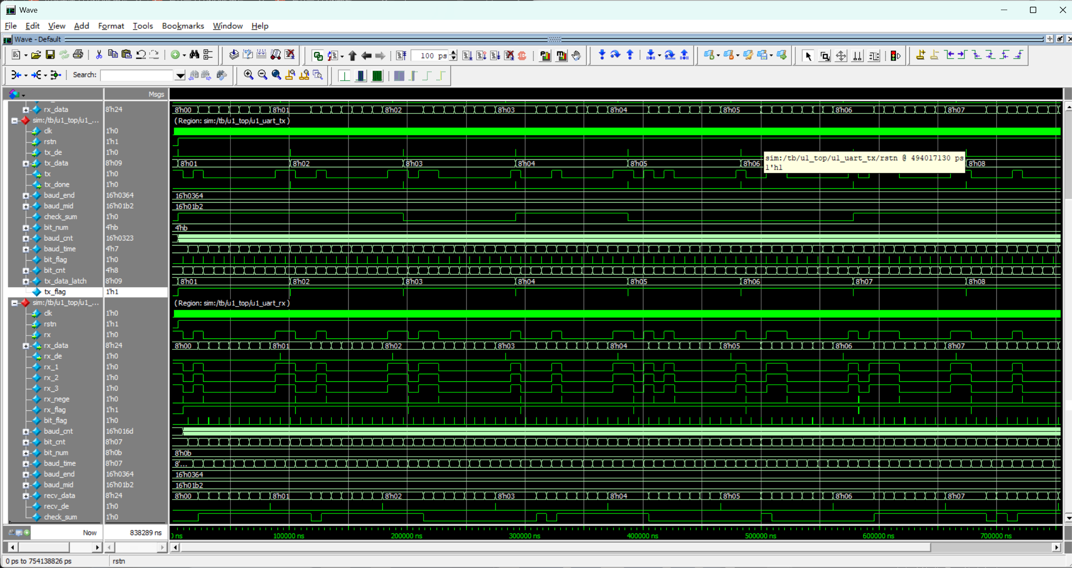Run the simulation for the set length
Image resolution: width=1072 pixels, height=568 pixels.
tap(467, 55)
